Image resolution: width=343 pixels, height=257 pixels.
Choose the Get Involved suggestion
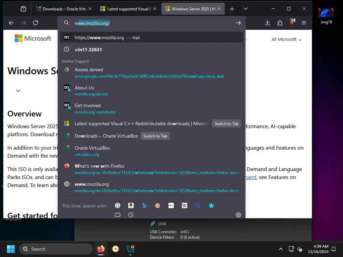tap(152, 109)
